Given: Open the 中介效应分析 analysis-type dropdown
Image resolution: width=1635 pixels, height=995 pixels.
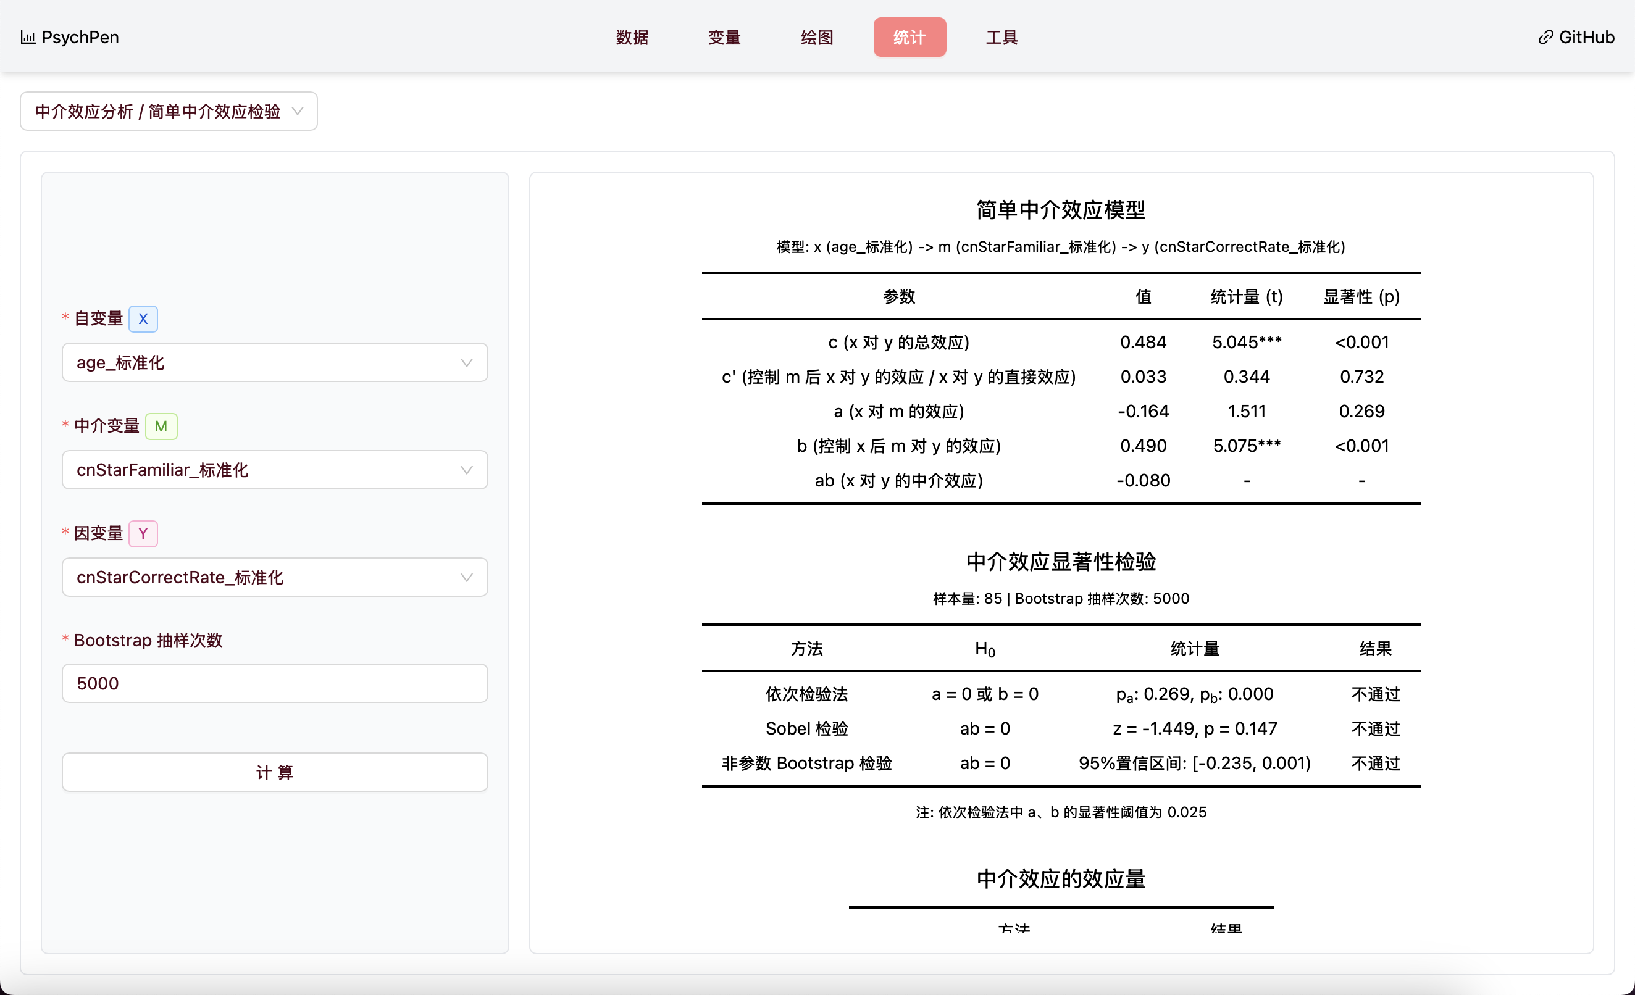Looking at the screenshot, I should coord(169,112).
